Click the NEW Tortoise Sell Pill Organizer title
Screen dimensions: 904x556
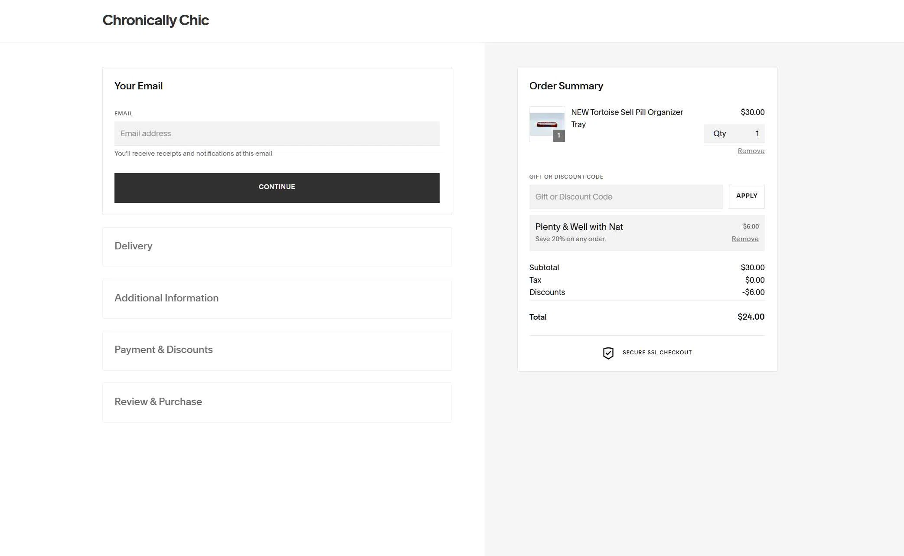tap(627, 118)
